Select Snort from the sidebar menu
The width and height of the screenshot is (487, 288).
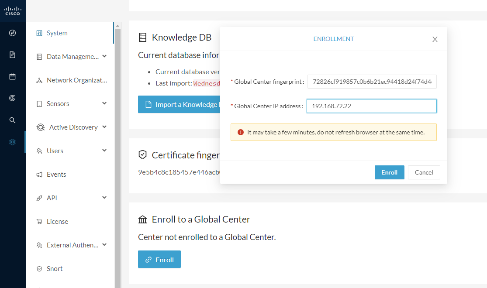[54, 268]
